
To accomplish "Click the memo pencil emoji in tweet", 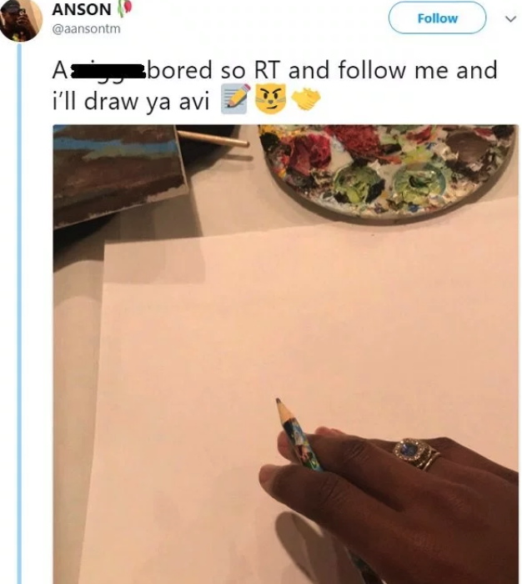I will click(x=235, y=99).
